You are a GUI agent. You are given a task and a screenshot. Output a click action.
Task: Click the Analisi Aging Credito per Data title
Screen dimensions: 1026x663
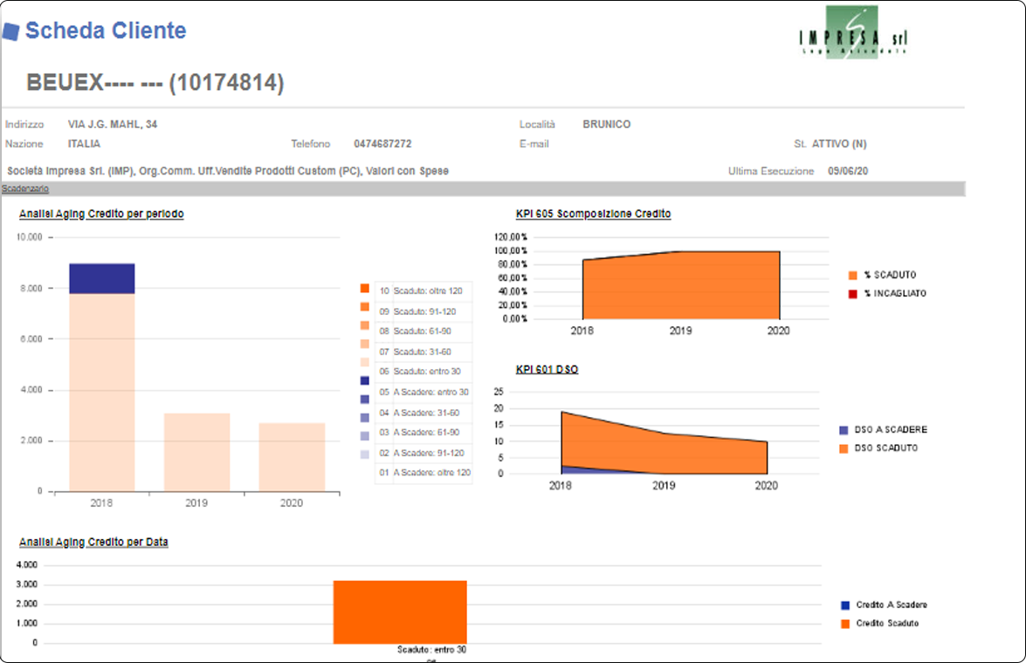pyautogui.click(x=93, y=542)
